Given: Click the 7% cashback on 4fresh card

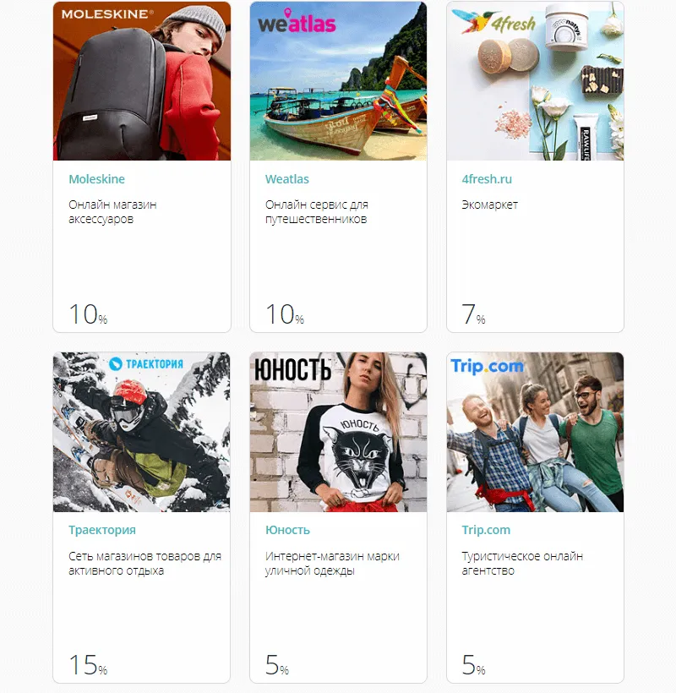Looking at the screenshot, I should [474, 314].
